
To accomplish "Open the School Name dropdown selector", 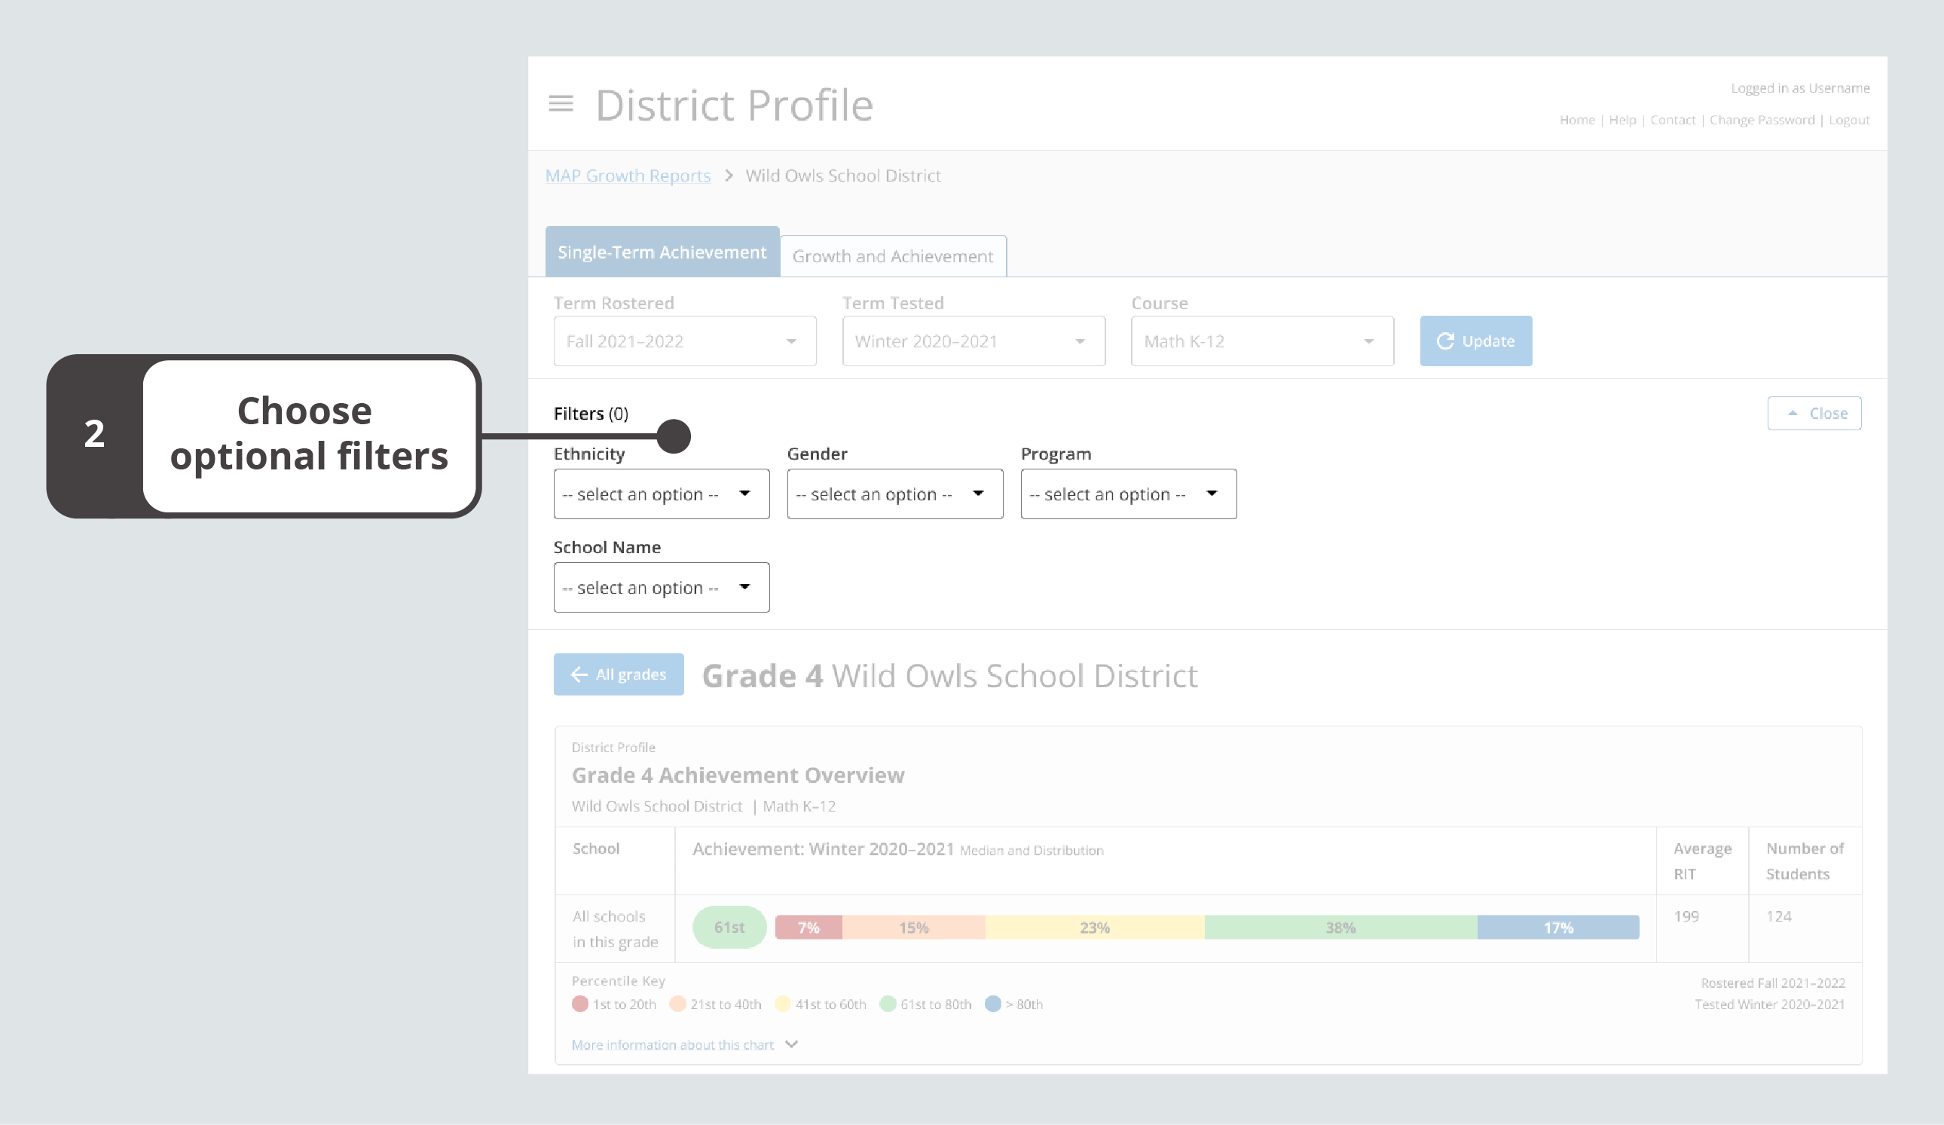I will [x=662, y=585].
